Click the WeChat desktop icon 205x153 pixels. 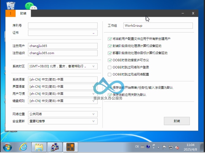(x=31, y=6)
